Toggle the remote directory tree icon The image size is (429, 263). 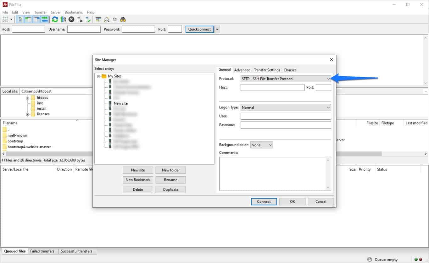[x=36, y=19]
